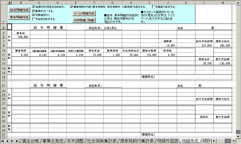Screen dimensions: 241x144
Task: Click the first-sheet tab navigation arrow
Action: [3, 141]
